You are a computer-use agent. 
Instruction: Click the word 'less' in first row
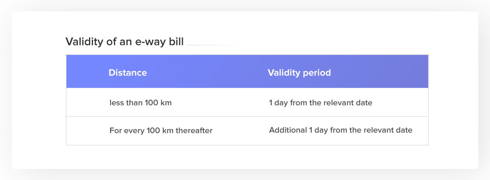pos(115,103)
